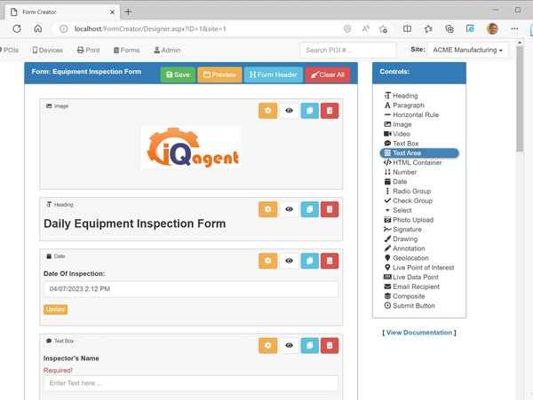The width and height of the screenshot is (533, 400).
Task: Toggle visibility of the Date block
Action: pyautogui.click(x=289, y=261)
